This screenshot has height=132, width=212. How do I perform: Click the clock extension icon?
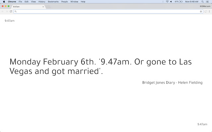[206, 11]
